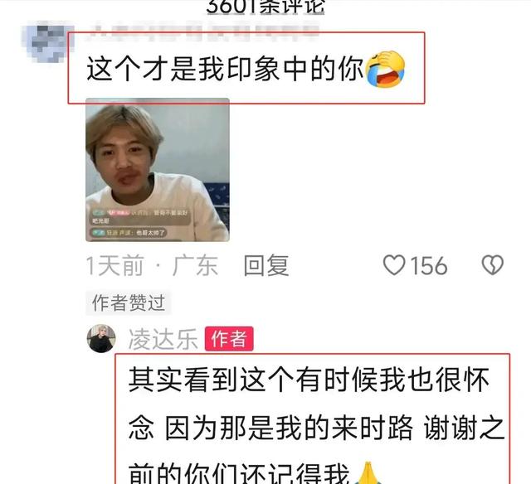
Task: Open the 凌达乐 username link
Action: pyautogui.click(x=163, y=339)
